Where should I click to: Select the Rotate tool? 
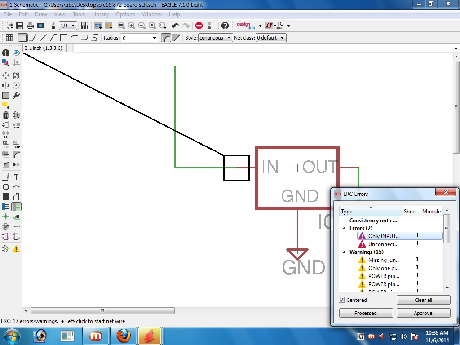click(x=16, y=85)
